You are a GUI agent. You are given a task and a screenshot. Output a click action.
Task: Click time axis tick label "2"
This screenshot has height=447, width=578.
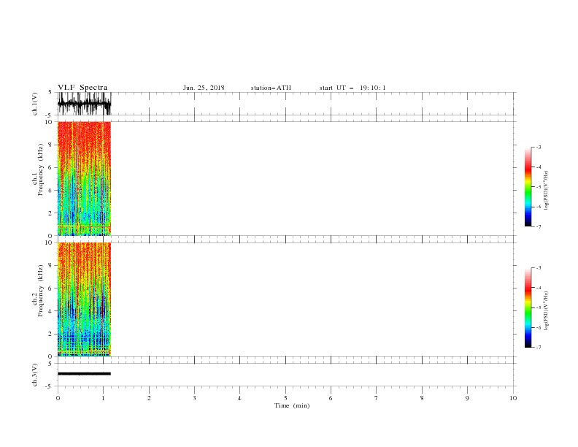(x=149, y=398)
